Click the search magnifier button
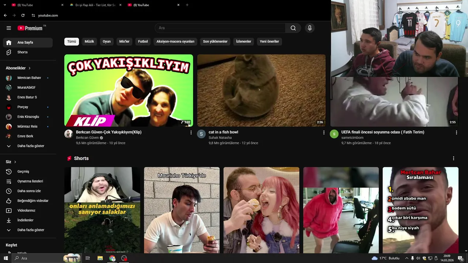 (293, 28)
